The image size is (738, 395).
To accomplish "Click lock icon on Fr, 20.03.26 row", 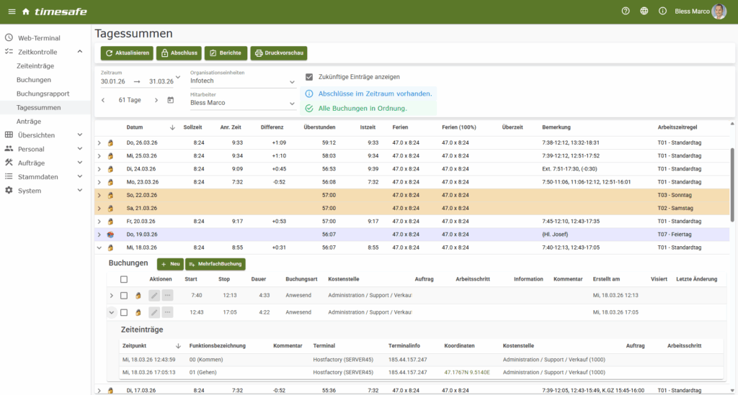I will (110, 221).
